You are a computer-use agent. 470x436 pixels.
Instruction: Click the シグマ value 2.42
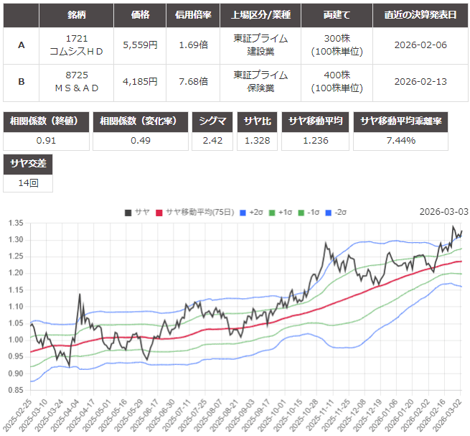coord(213,140)
